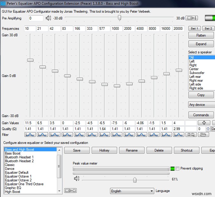The height and width of the screenshot is (197, 215).
Task: Click the pre-amp speaker mute icon
Action: tap(48, 18)
